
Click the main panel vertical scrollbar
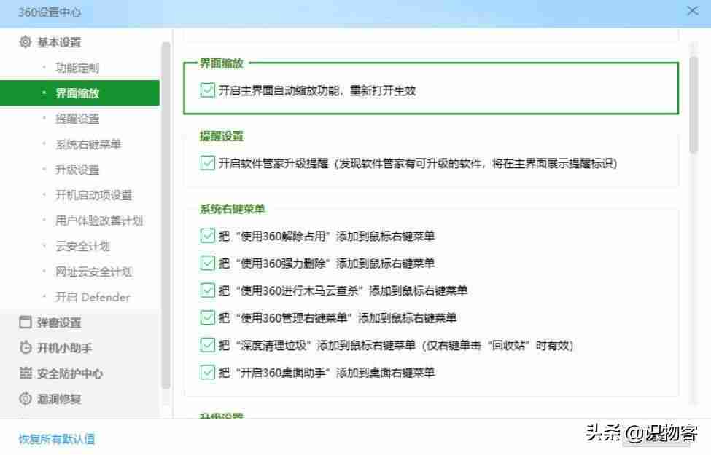(x=693, y=105)
